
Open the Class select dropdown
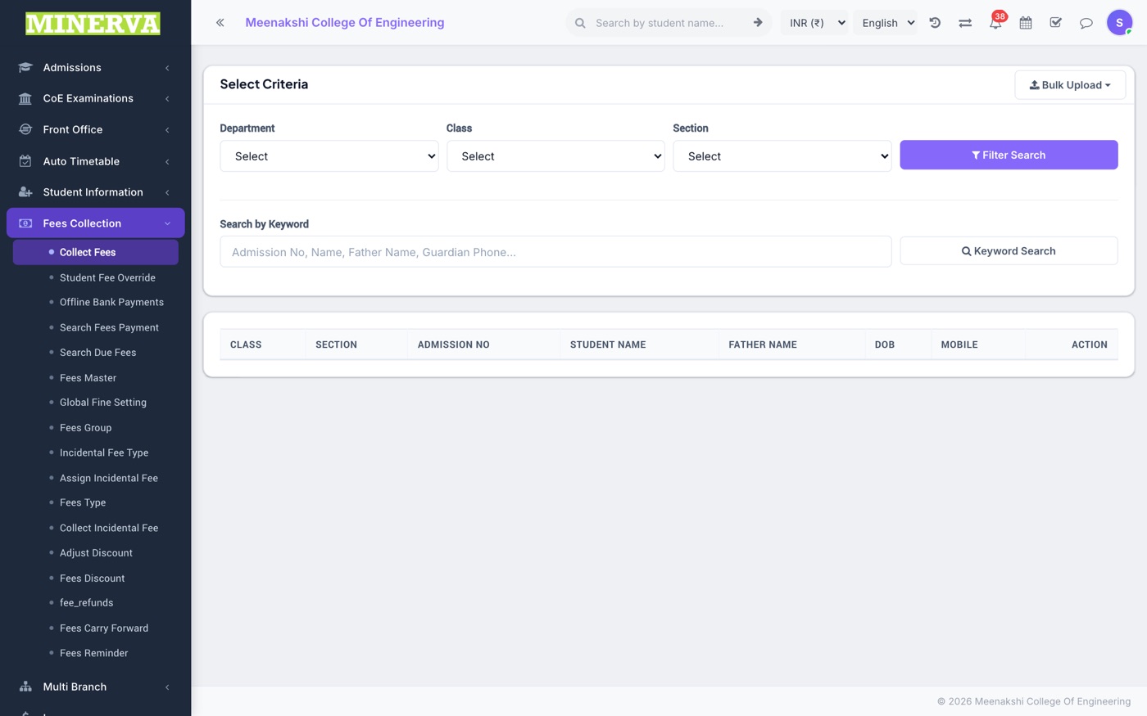555,156
